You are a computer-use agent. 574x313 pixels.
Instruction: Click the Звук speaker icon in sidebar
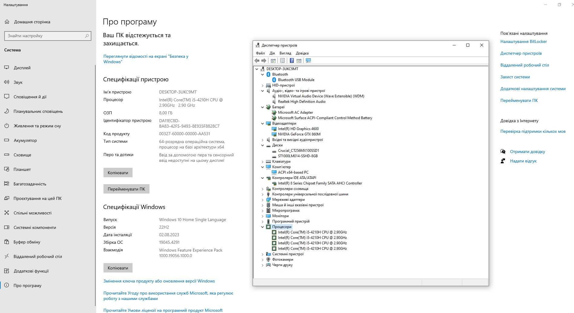pos(7,82)
